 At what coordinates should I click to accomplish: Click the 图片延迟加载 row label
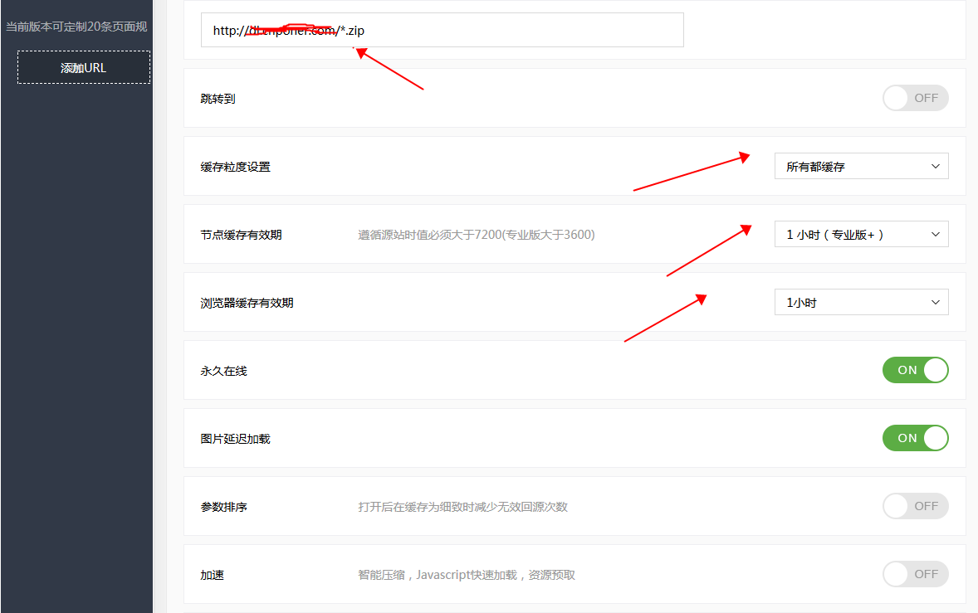tap(235, 439)
